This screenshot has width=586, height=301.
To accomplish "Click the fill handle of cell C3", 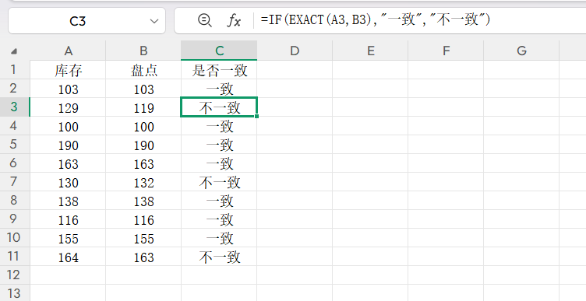I will 256,116.
